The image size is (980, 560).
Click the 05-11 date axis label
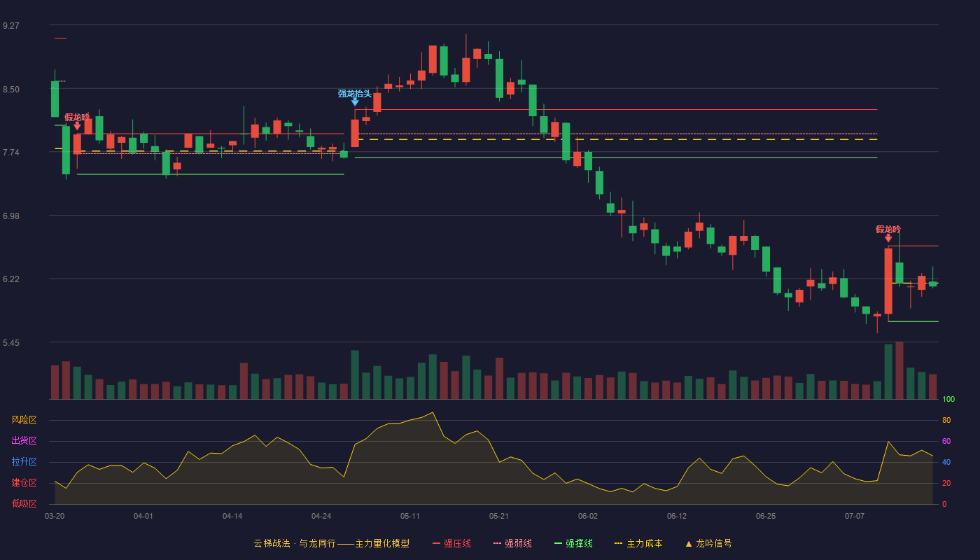[x=410, y=516]
